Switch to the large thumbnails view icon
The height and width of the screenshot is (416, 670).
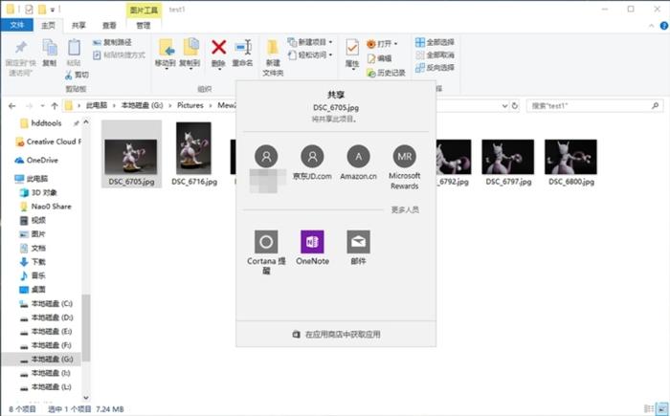tap(663, 408)
